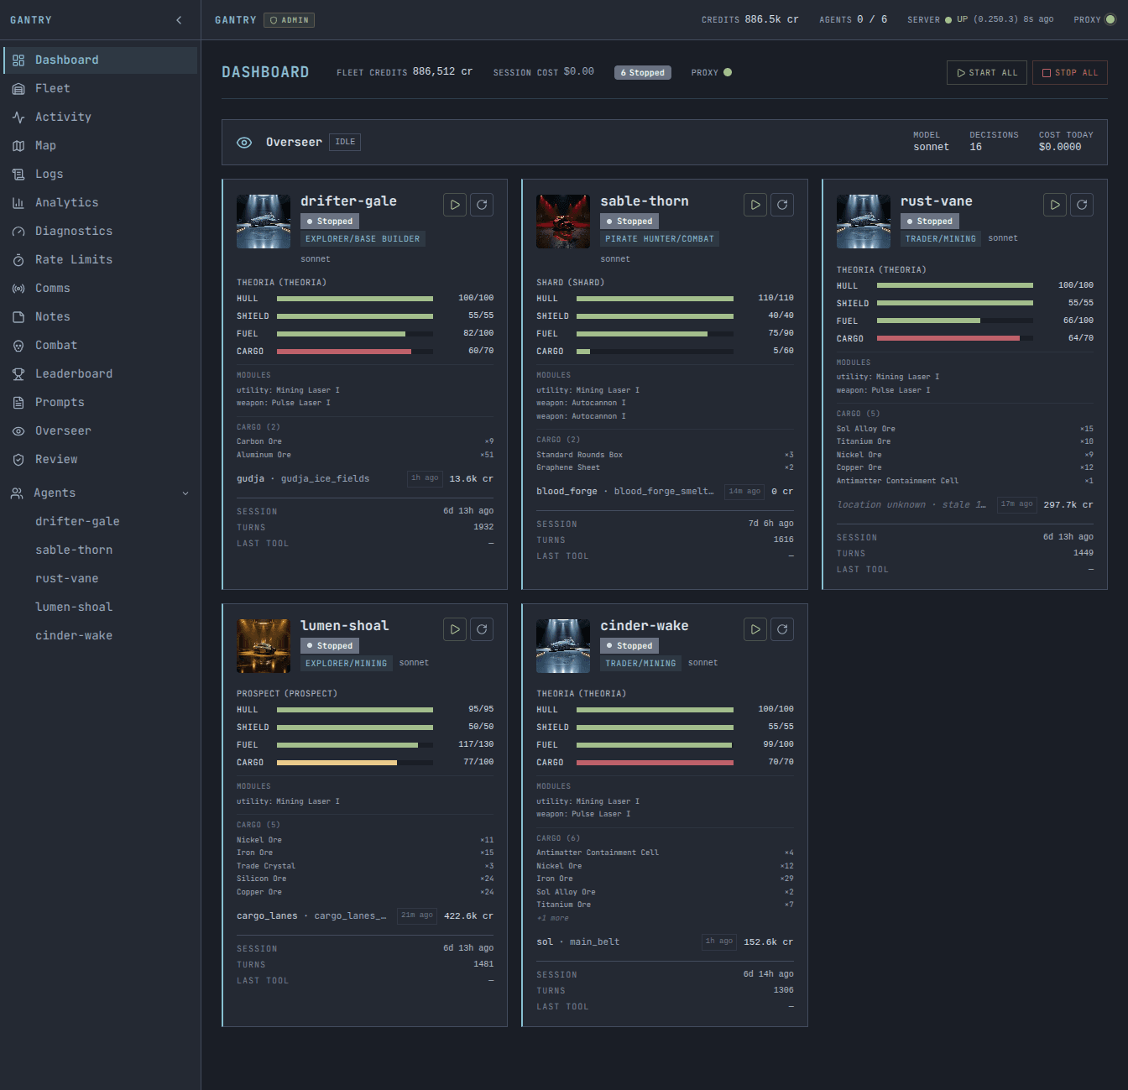Click the Combat icon in sidebar

pyautogui.click(x=18, y=346)
